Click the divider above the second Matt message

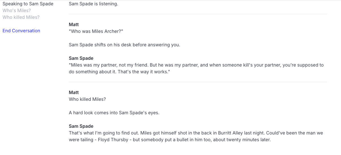tap(198, 82)
